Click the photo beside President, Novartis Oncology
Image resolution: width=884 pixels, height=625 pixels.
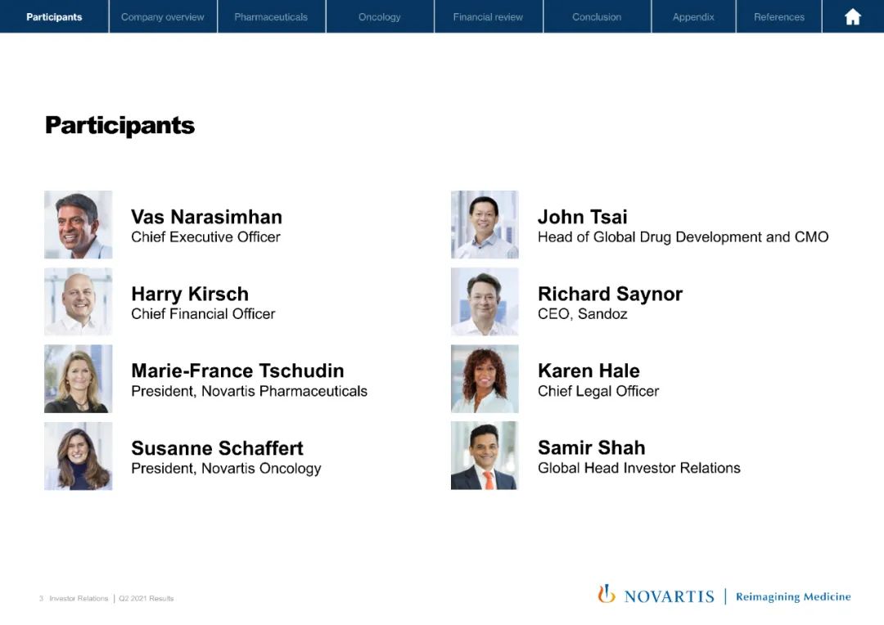[78, 456]
